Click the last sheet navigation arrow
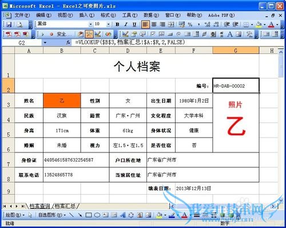The height and width of the screenshot is (228, 286). coord(23,206)
